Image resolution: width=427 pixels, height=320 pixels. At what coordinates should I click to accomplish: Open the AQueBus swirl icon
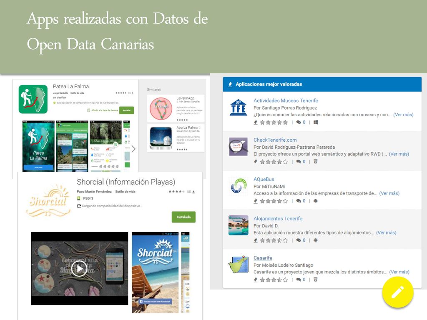(x=239, y=186)
